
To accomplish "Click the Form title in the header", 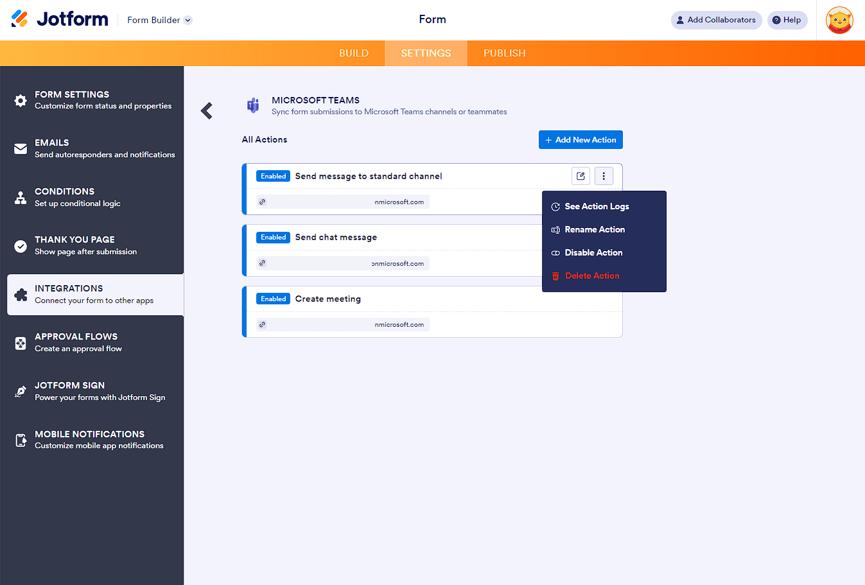I will (x=433, y=19).
